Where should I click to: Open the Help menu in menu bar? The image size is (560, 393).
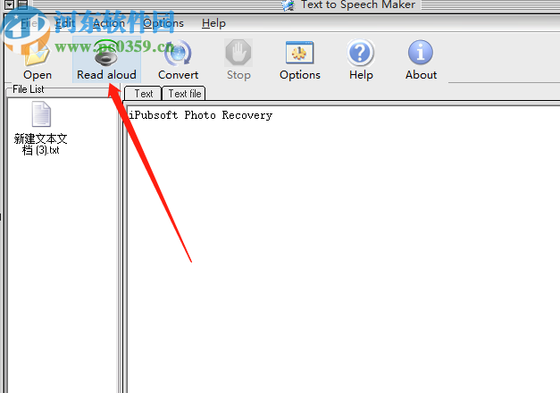point(213,23)
